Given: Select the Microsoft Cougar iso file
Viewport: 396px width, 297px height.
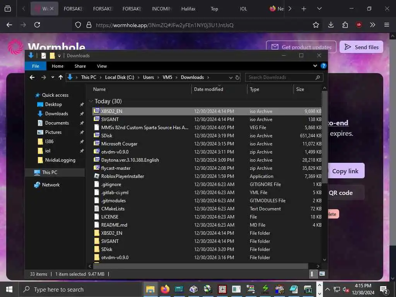Looking at the screenshot, I should (207, 143).
